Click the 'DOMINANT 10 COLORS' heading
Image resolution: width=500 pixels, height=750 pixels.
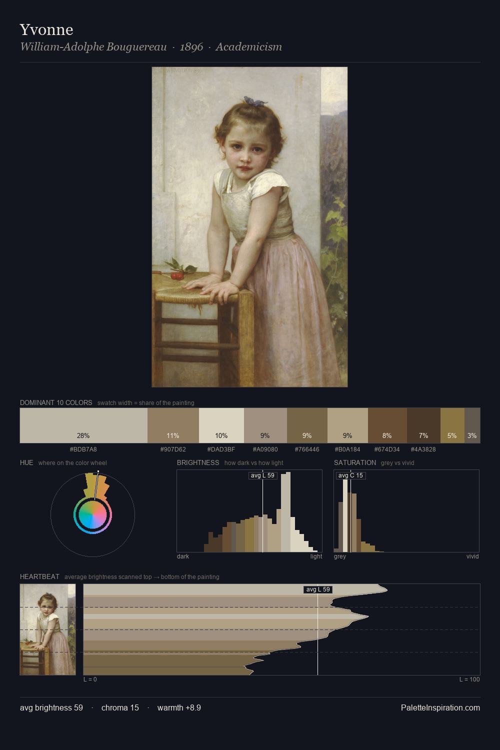pyautogui.click(x=56, y=402)
